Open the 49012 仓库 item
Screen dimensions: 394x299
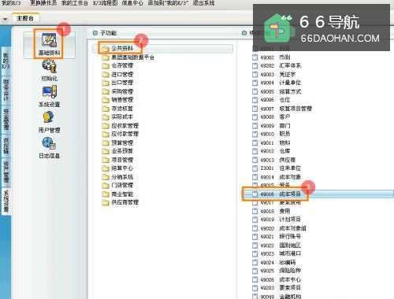[271, 151]
